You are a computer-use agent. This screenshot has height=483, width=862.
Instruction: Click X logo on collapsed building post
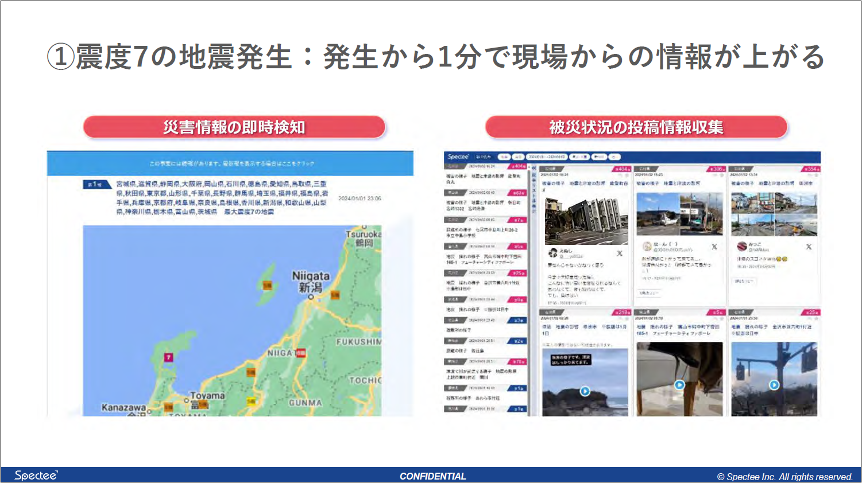[620, 253]
